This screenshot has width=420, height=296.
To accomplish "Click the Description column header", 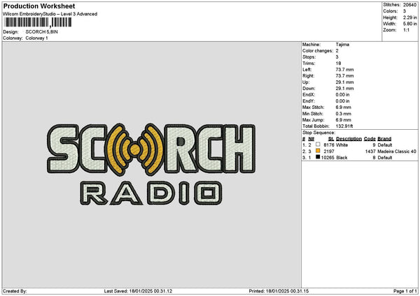I will point(349,139).
